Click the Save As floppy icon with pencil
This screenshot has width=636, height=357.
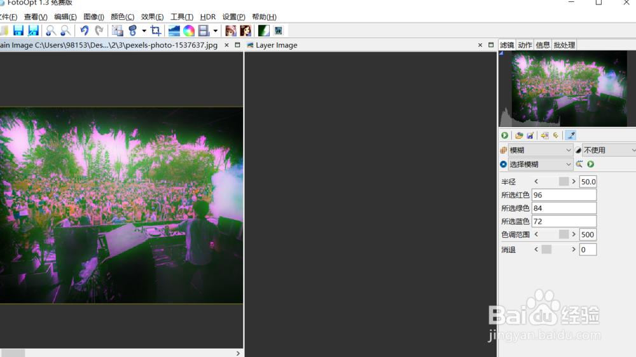tap(33, 30)
